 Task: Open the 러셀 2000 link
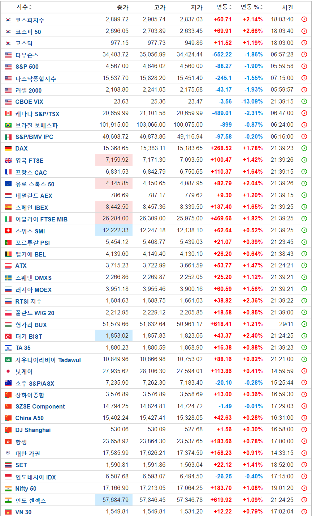(x=29, y=90)
